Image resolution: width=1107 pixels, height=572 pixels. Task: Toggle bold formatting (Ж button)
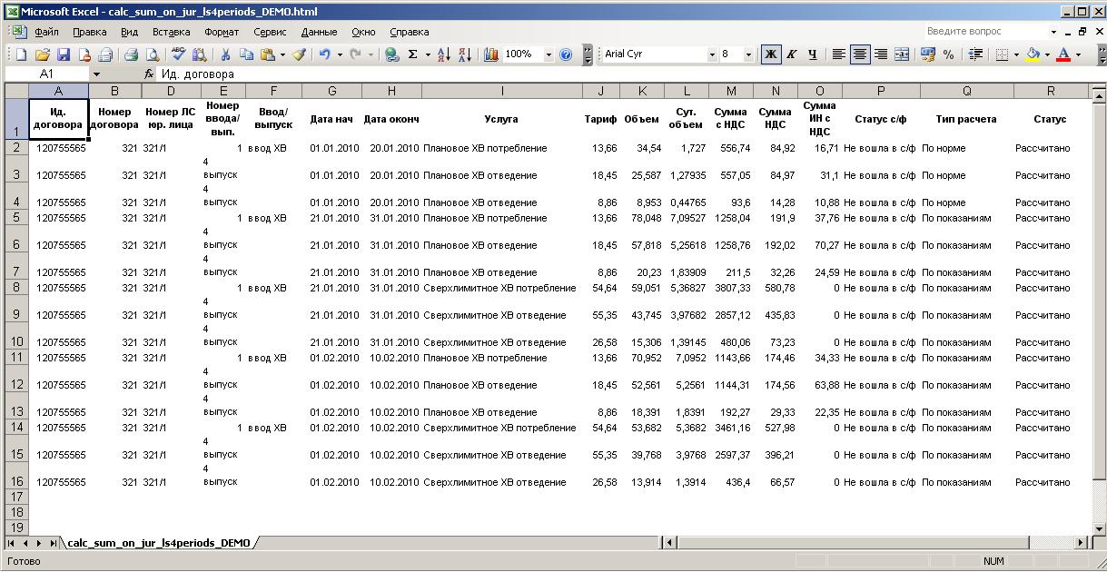coord(771,54)
